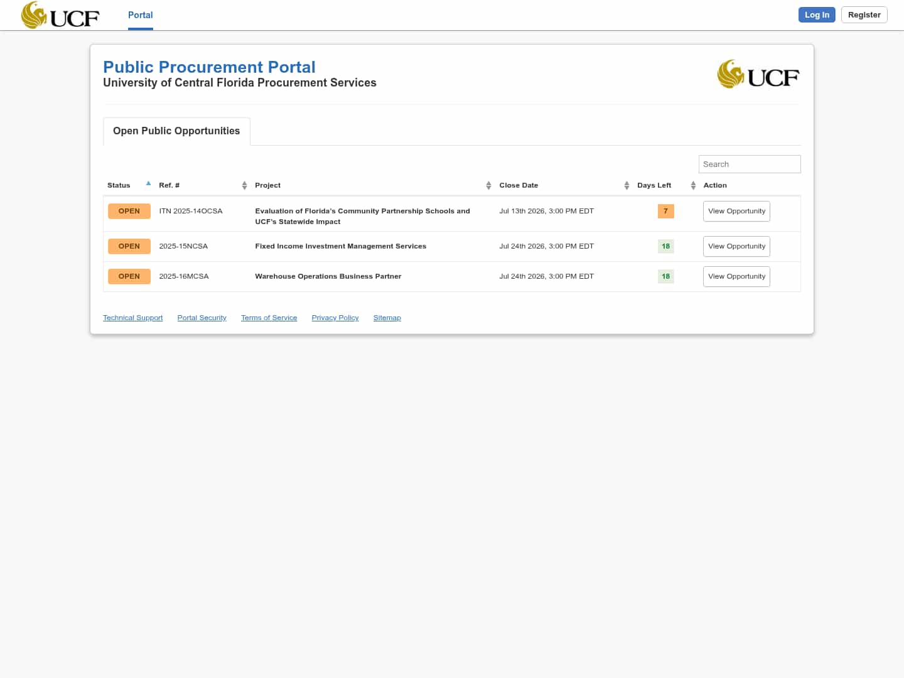Open the Sitemap footer link

387,318
